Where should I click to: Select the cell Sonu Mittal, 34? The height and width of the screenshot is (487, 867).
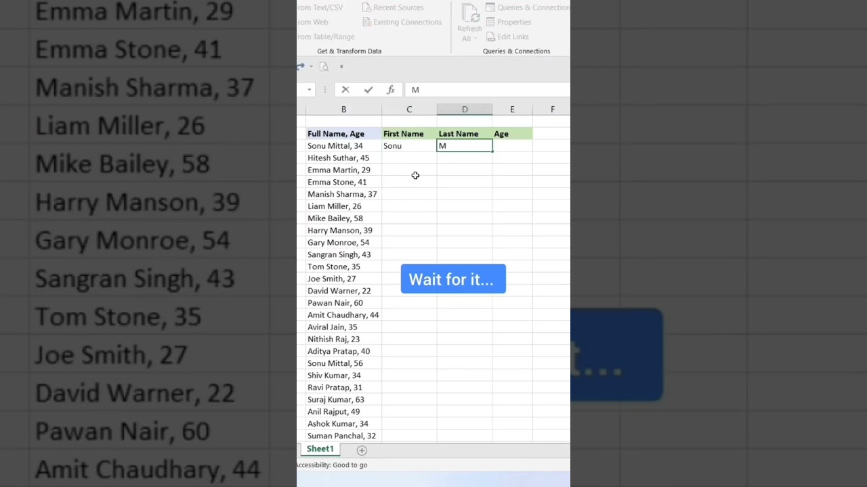[343, 146]
